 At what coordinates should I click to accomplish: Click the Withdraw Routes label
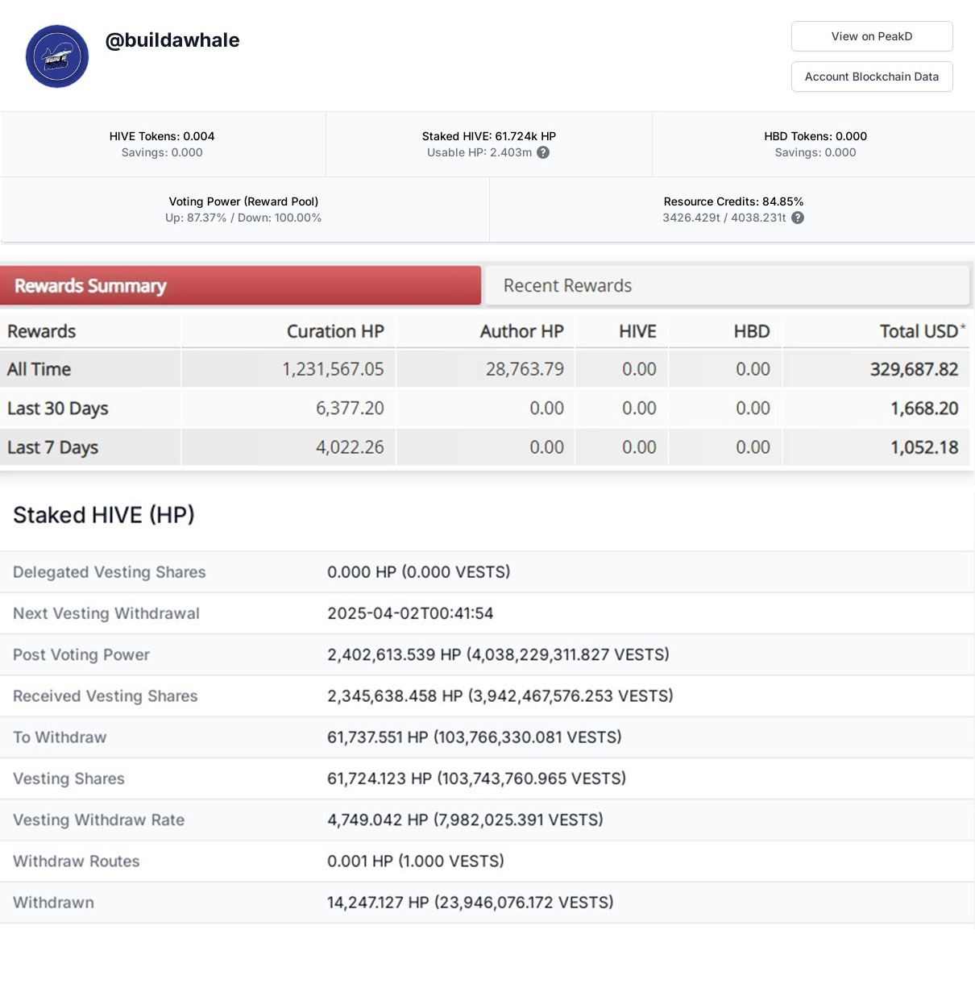[77, 861]
